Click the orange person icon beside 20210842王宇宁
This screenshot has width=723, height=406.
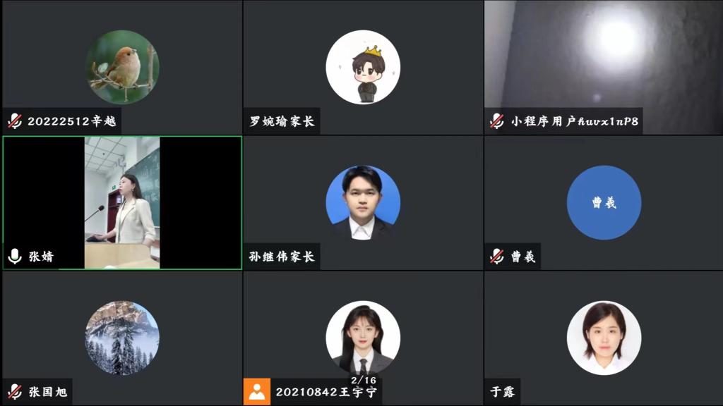[257, 392]
